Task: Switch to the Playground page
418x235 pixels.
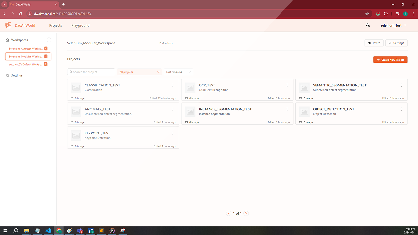Action: click(80, 25)
